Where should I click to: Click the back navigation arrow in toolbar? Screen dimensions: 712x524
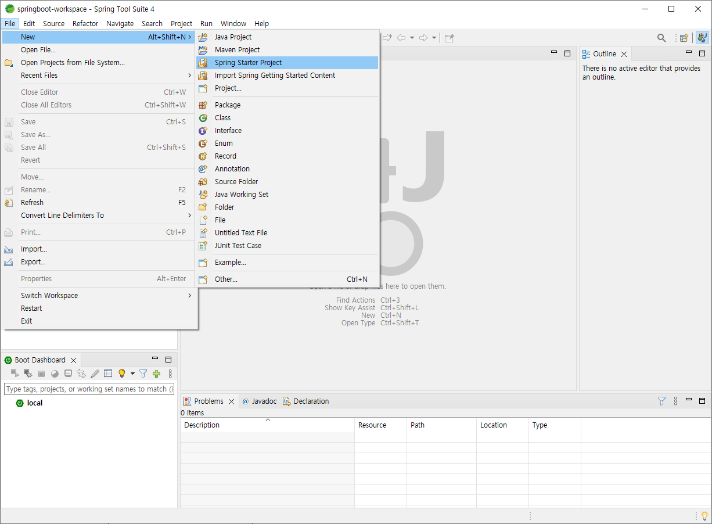401,38
